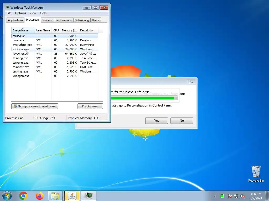Viewport: 269px width, 201px height.
Task: Select the explorer.exe process row
Action: coord(55,49)
